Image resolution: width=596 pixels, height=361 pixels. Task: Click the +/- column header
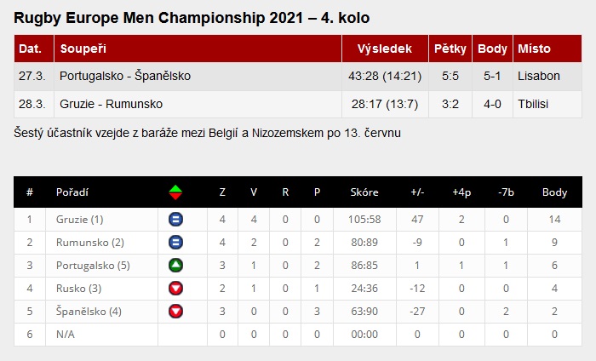pyautogui.click(x=417, y=192)
